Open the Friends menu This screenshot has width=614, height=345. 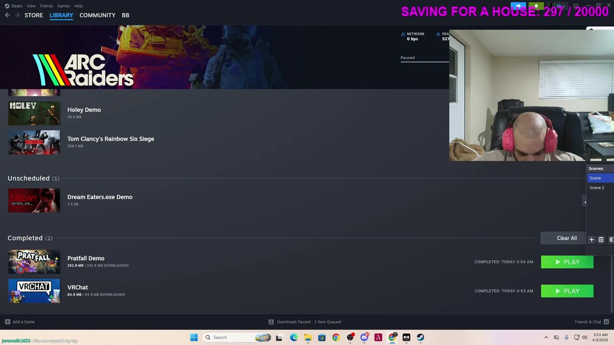point(47,6)
